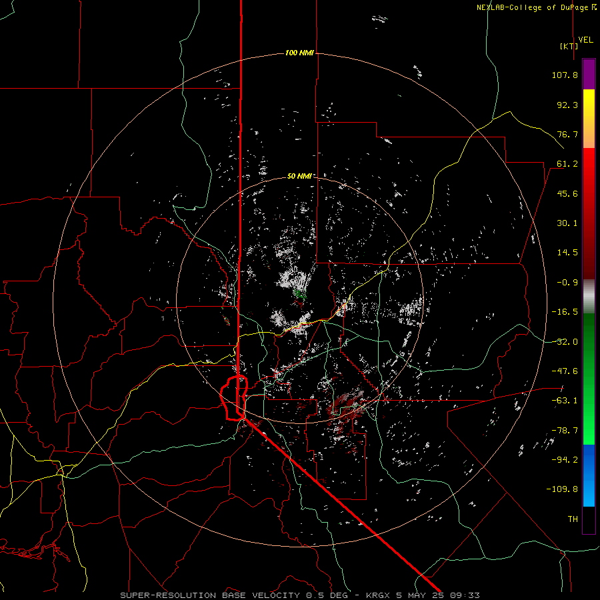Click the [KT] units label
Viewport: 600px width, 600px height.
569,46
